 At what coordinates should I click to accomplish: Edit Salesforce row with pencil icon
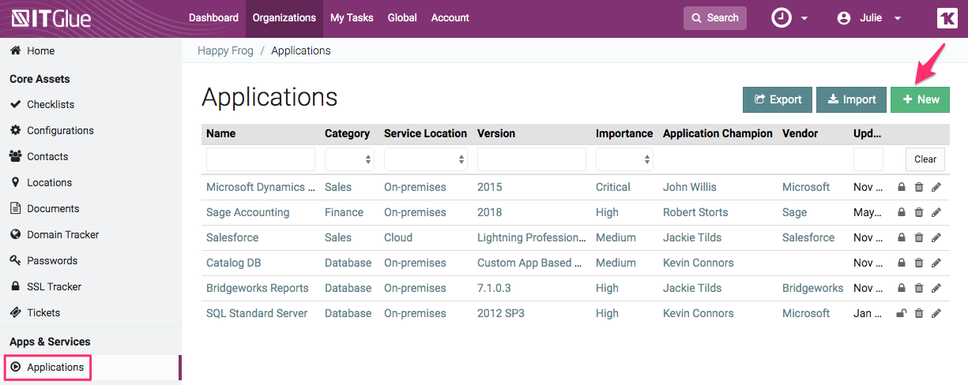pyautogui.click(x=936, y=238)
